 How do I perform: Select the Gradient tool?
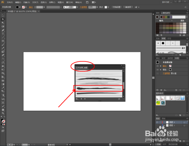tap(3, 84)
